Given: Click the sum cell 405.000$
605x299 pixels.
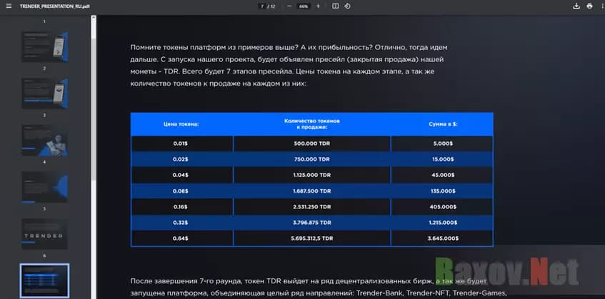Looking at the screenshot, I should (442, 207).
